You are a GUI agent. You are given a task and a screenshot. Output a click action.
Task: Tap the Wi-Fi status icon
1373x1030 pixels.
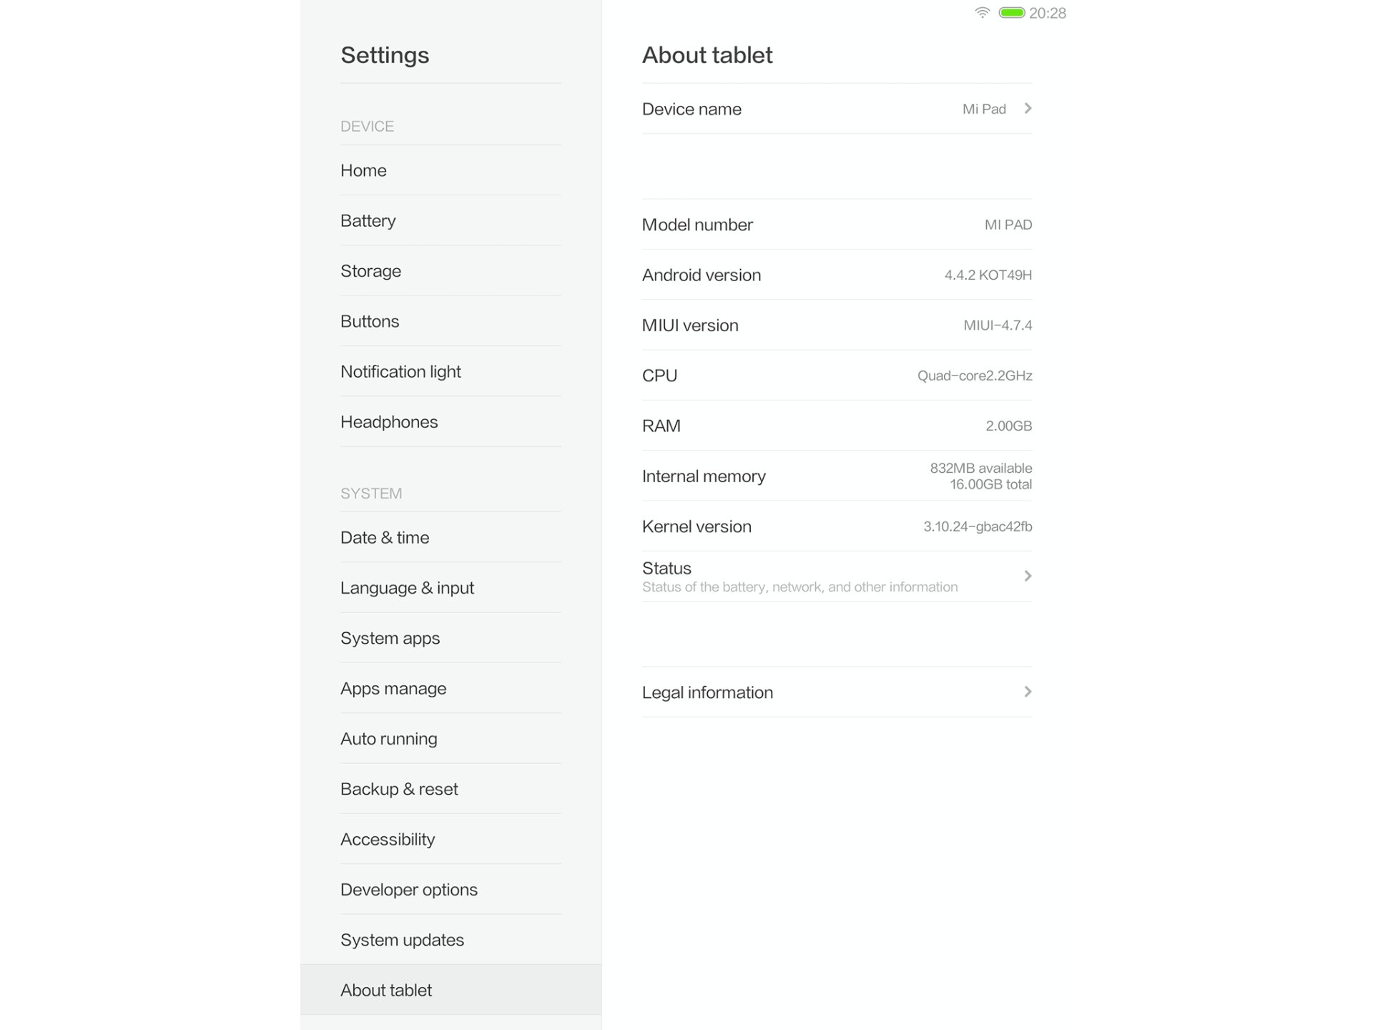coord(982,13)
